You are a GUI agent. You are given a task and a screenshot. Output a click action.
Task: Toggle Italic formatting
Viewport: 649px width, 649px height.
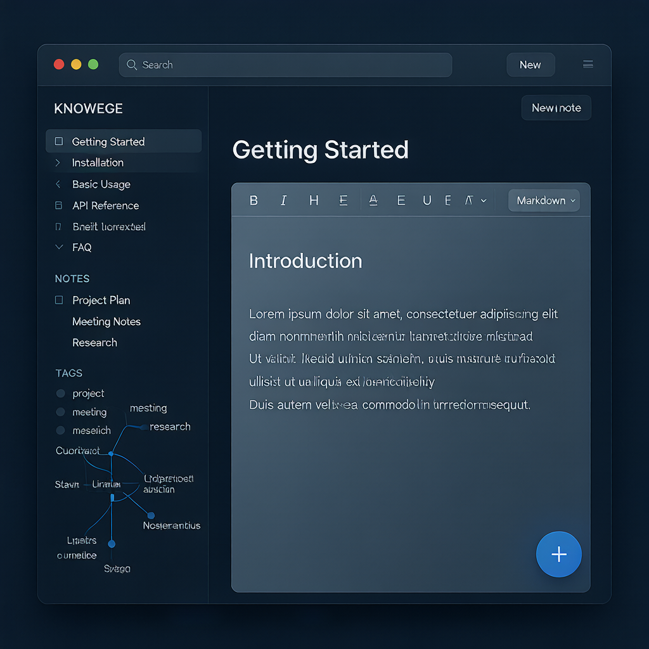[x=283, y=201]
